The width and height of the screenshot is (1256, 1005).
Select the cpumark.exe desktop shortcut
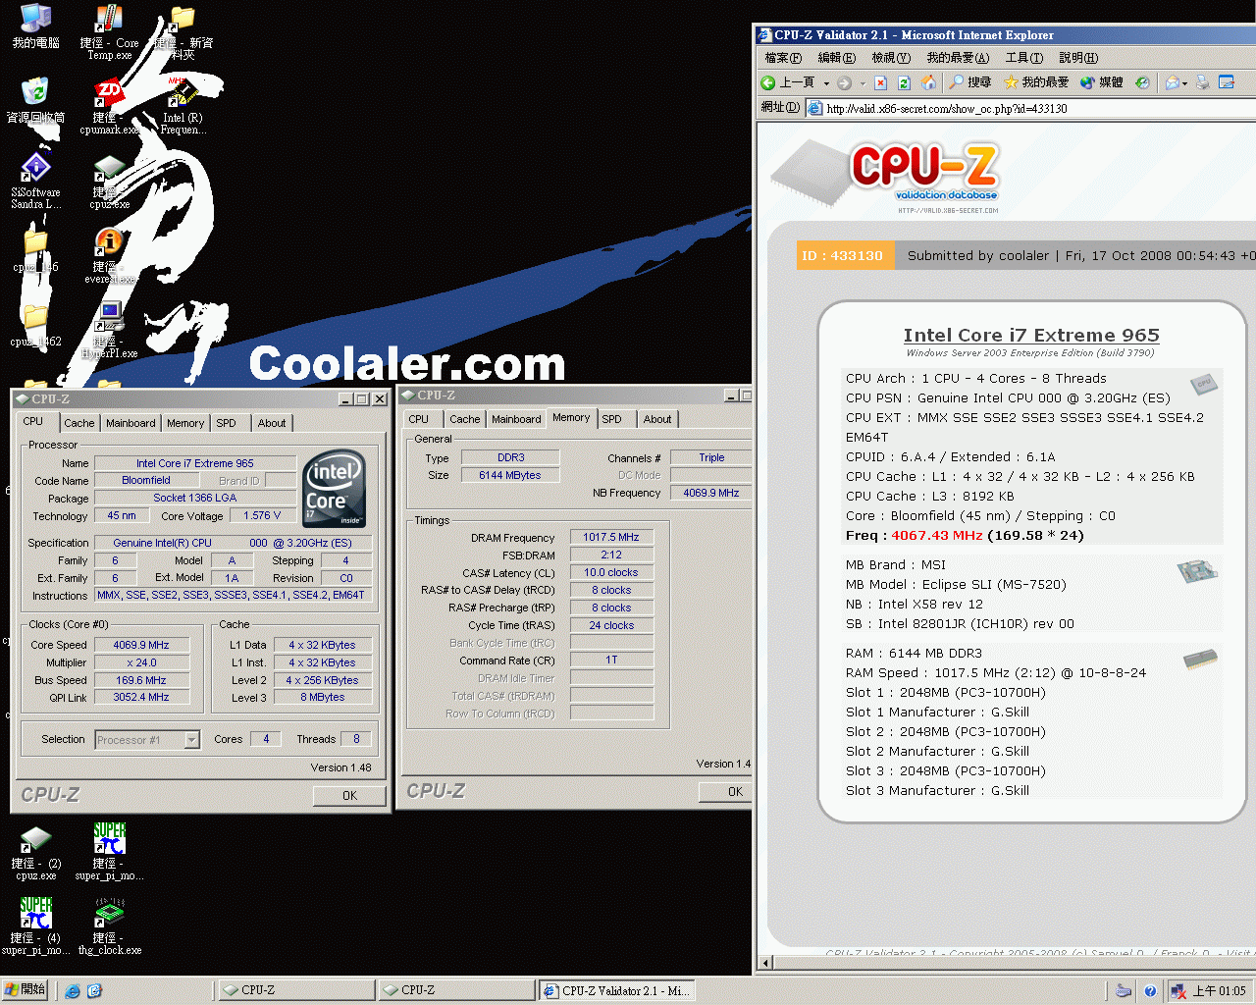pyautogui.click(x=109, y=107)
